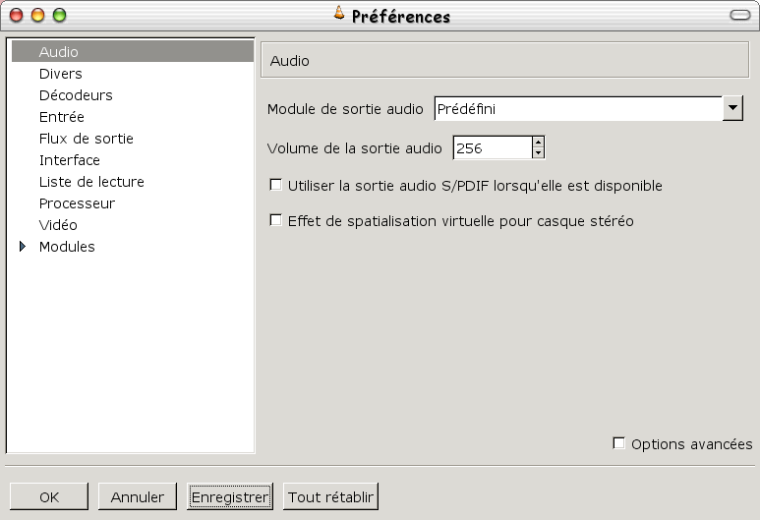
Task: Increase audio output volume with up stepper
Action: pyautogui.click(x=538, y=142)
